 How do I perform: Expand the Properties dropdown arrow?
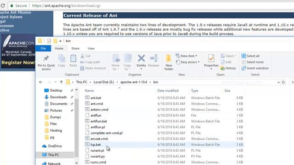click(211, 69)
